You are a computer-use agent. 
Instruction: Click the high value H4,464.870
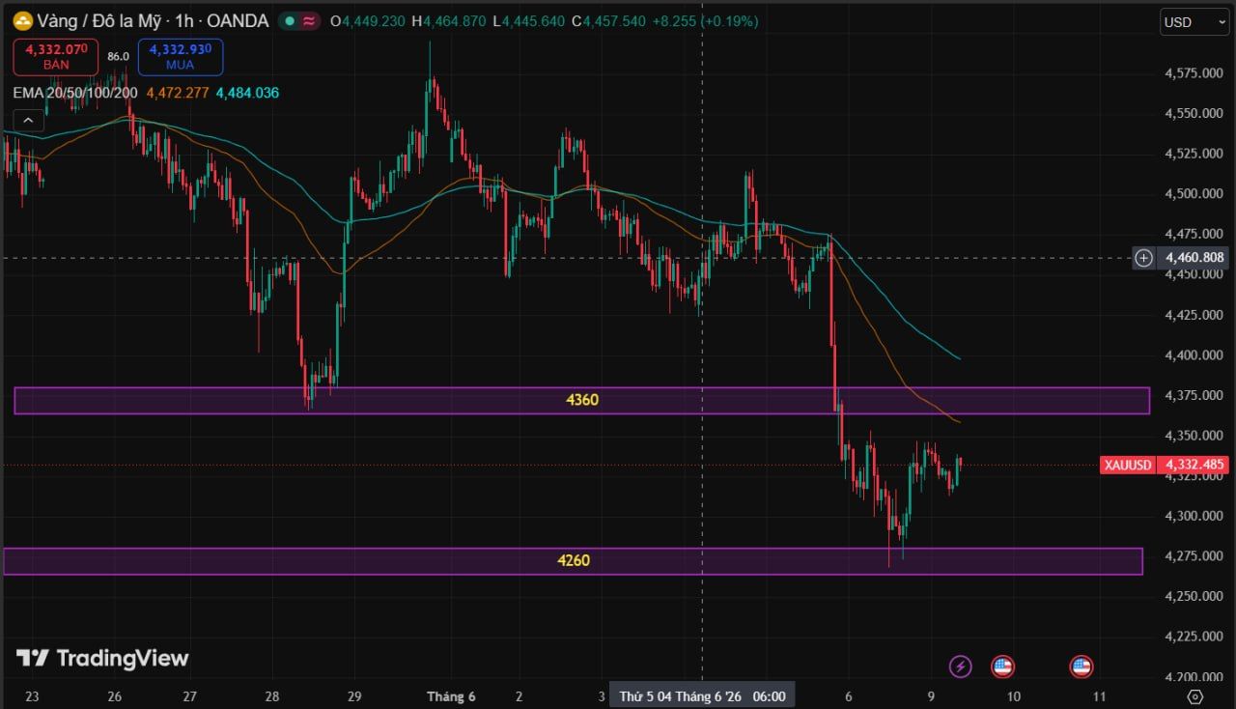[448, 20]
